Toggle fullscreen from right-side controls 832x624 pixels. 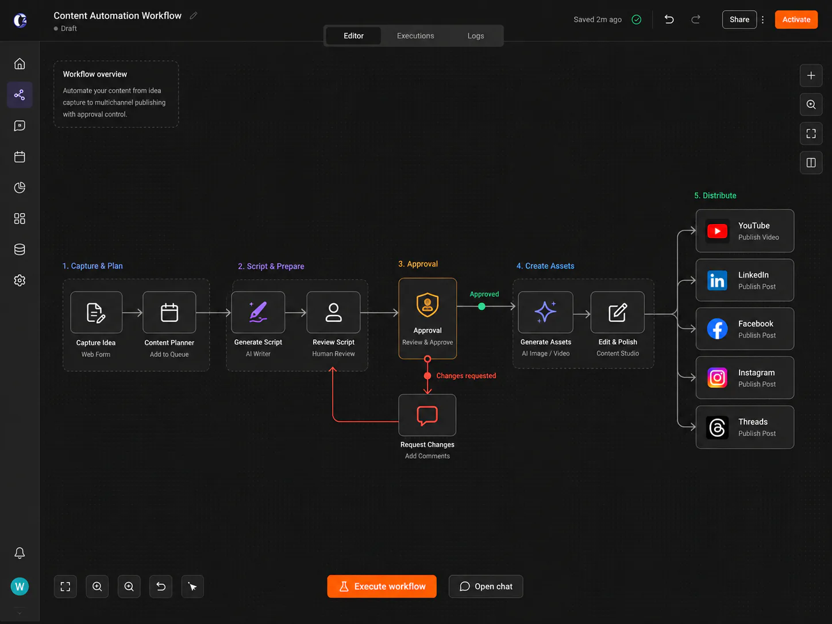(811, 134)
